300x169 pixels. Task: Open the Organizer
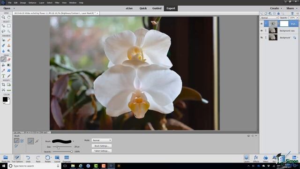coord(67,159)
